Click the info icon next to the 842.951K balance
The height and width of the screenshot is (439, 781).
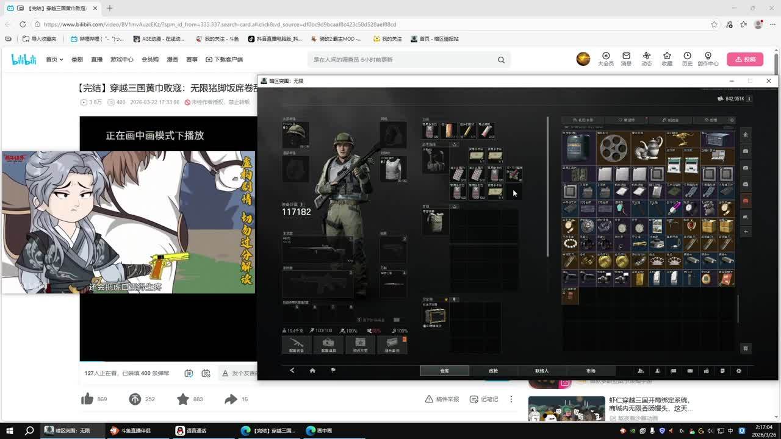click(749, 99)
